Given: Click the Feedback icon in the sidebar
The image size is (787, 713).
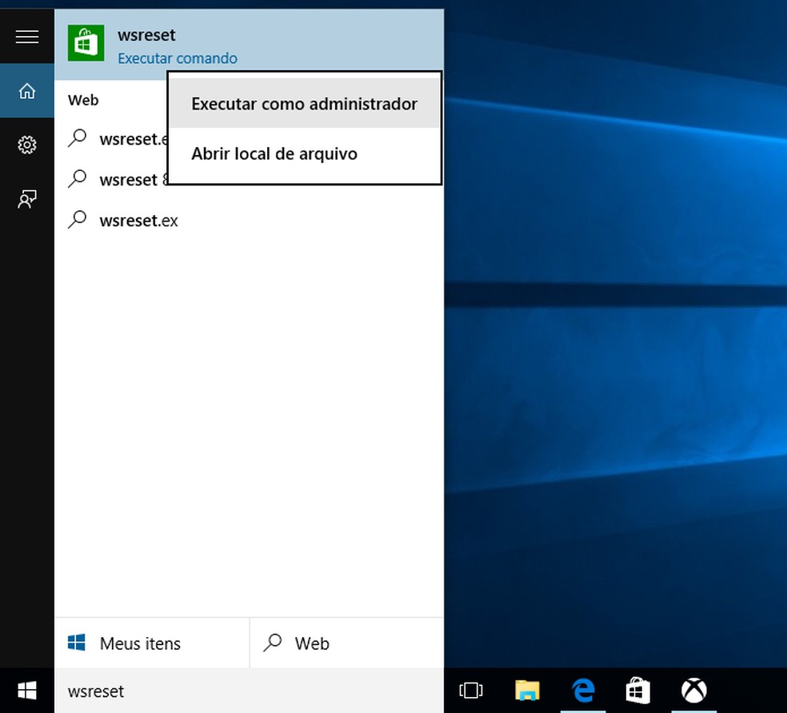Looking at the screenshot, I should click(27, 199).
